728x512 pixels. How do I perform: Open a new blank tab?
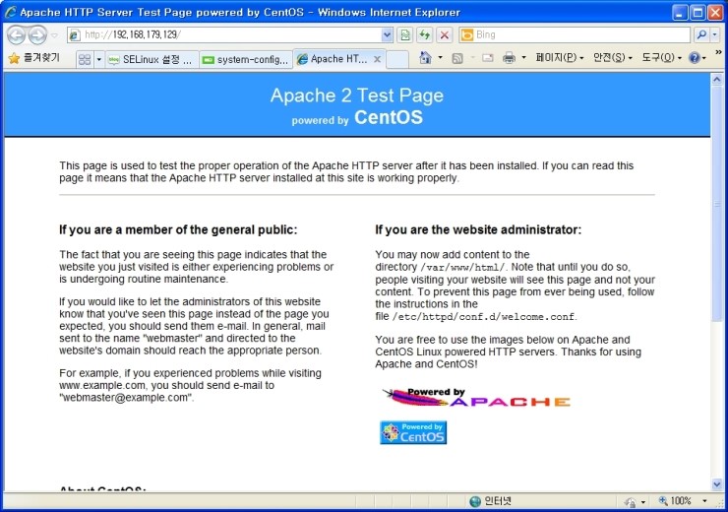(397, 59)
